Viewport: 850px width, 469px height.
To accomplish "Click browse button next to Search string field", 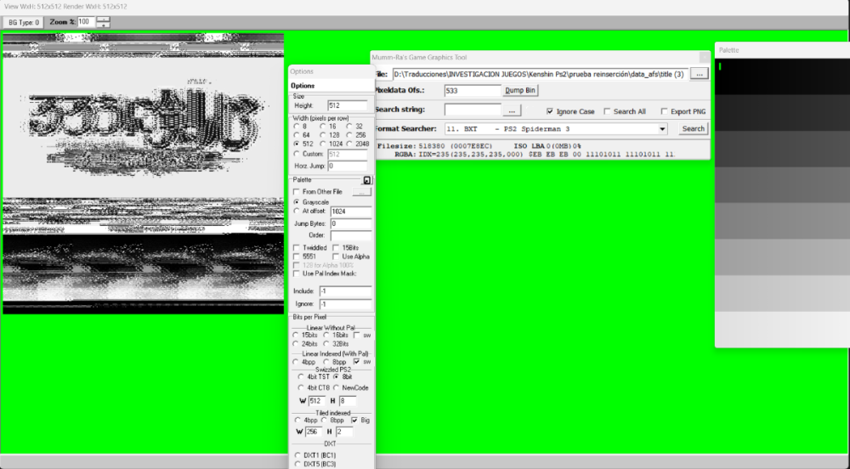I will click(x=511, y=110).
